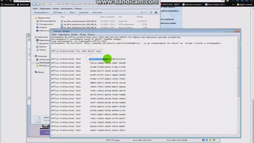Viewport: 254px width, 143px height.
Task: Sort files by Име column header
Action: tap(63, 17)
